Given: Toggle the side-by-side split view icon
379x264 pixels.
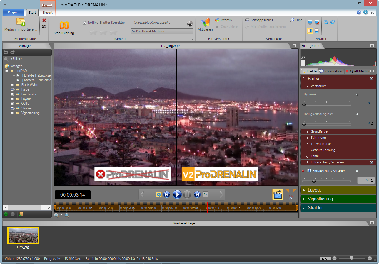Looking at the screenshot, I should tap(310, 31).
